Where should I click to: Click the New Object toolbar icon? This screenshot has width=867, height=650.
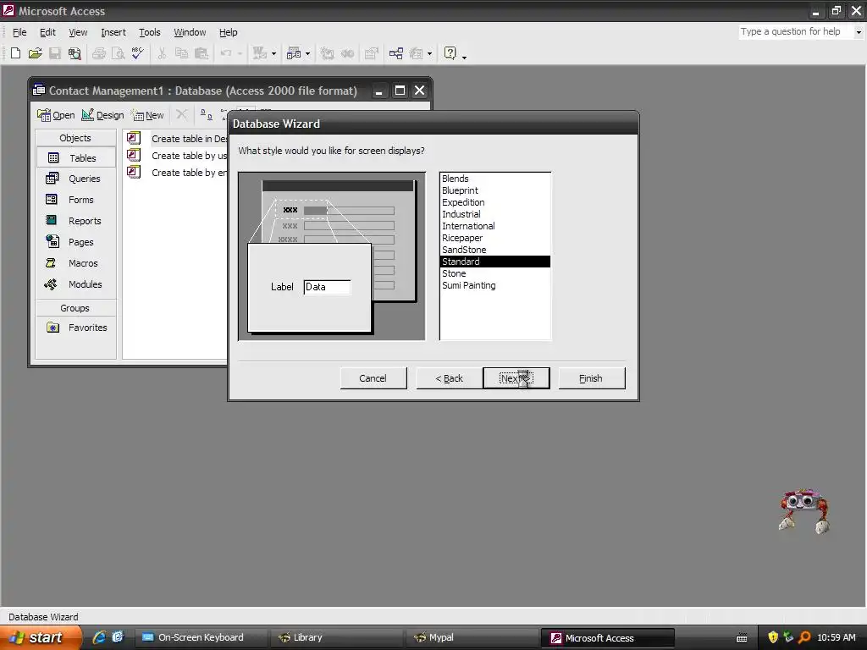coord(417,53)
